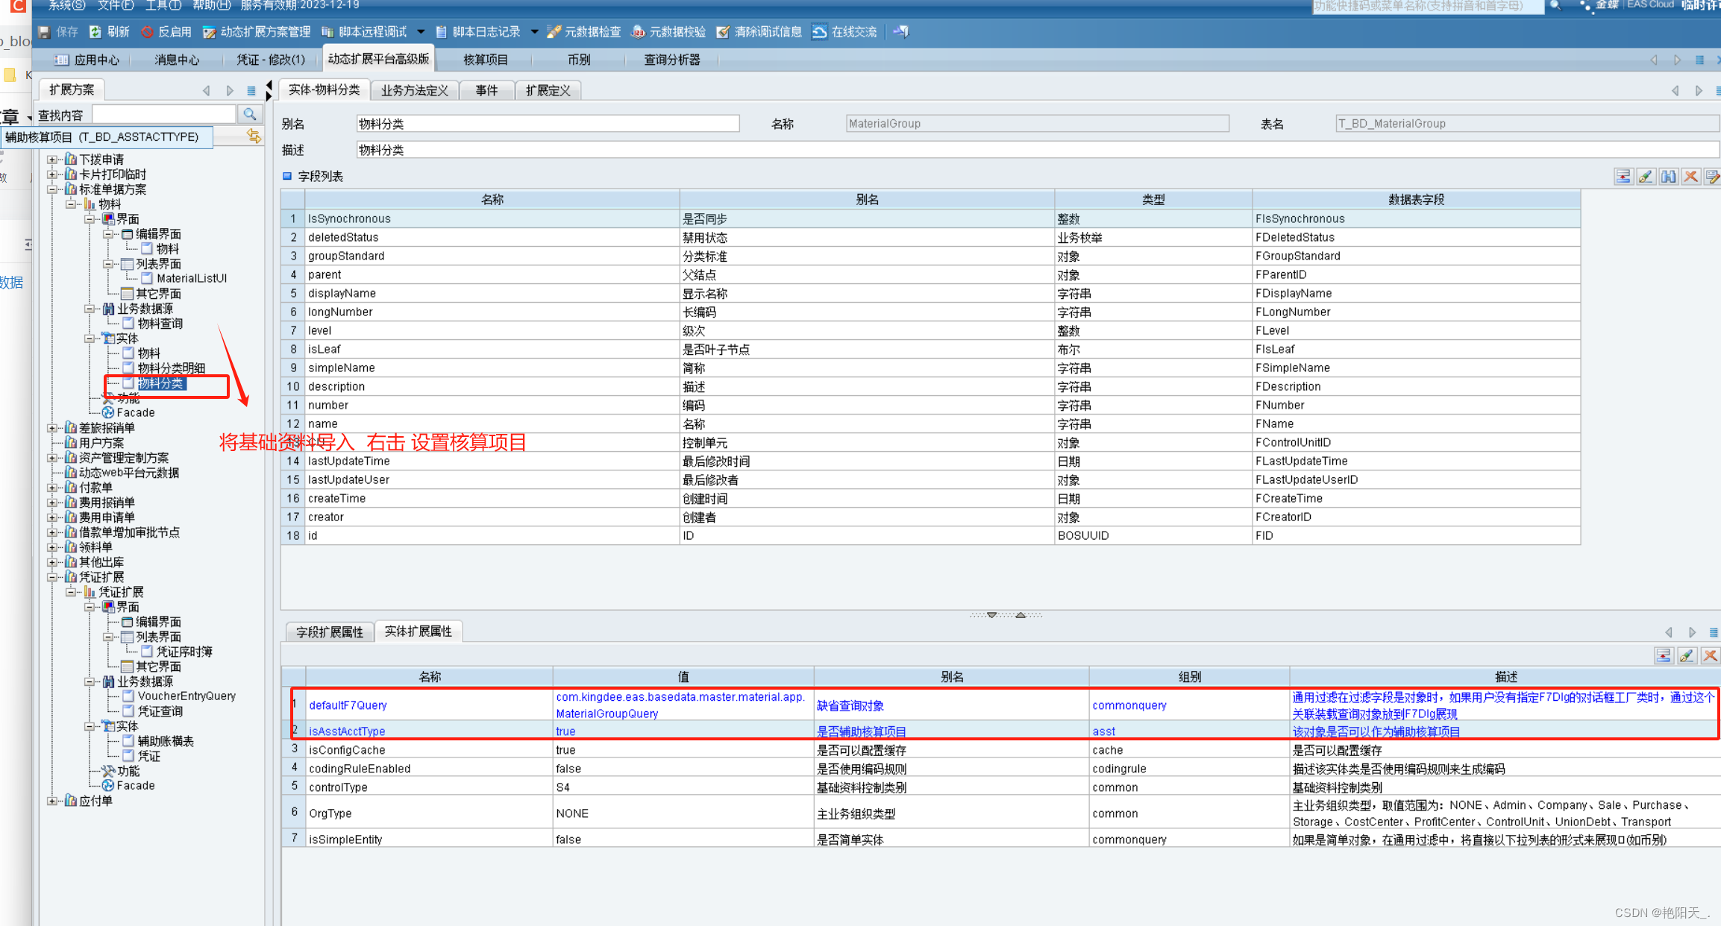Select the isAsstAcctType property row
Screen dimensions: 1721x926
point(1000,731)
